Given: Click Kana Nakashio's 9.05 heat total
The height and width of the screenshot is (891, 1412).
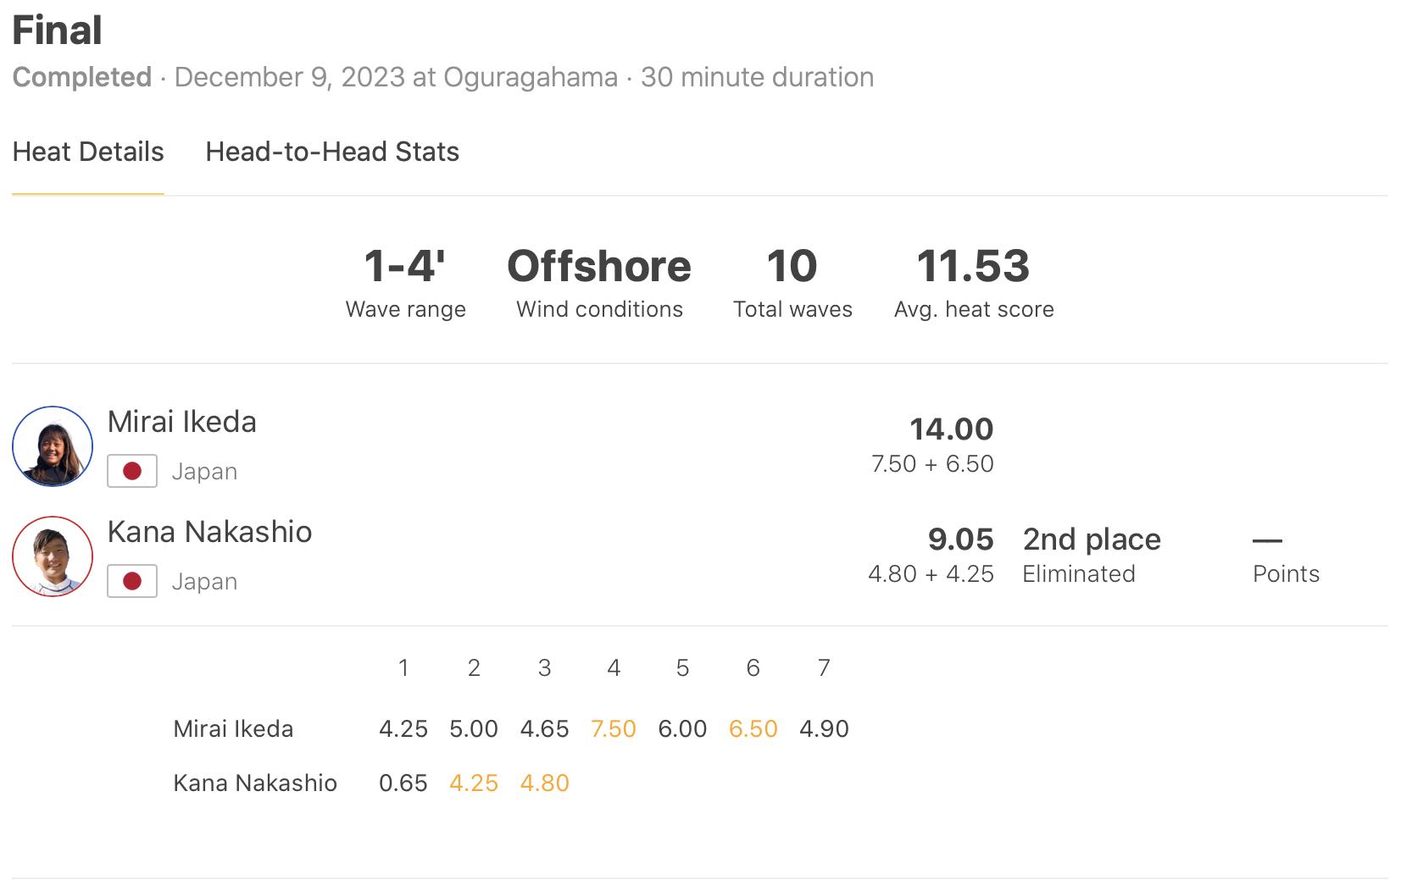Looking at the screenshot, I should click(960, 540).
